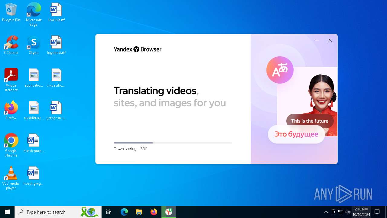Screen dimensions: 387x218
Task: Select the Firefox desktop shortcut
Action: 11,111
